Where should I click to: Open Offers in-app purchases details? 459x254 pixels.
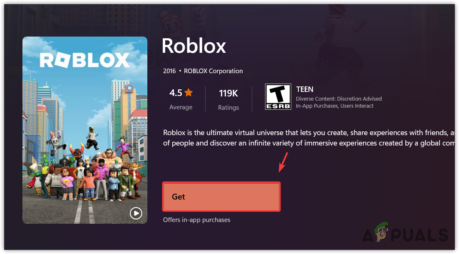[197, 219]
